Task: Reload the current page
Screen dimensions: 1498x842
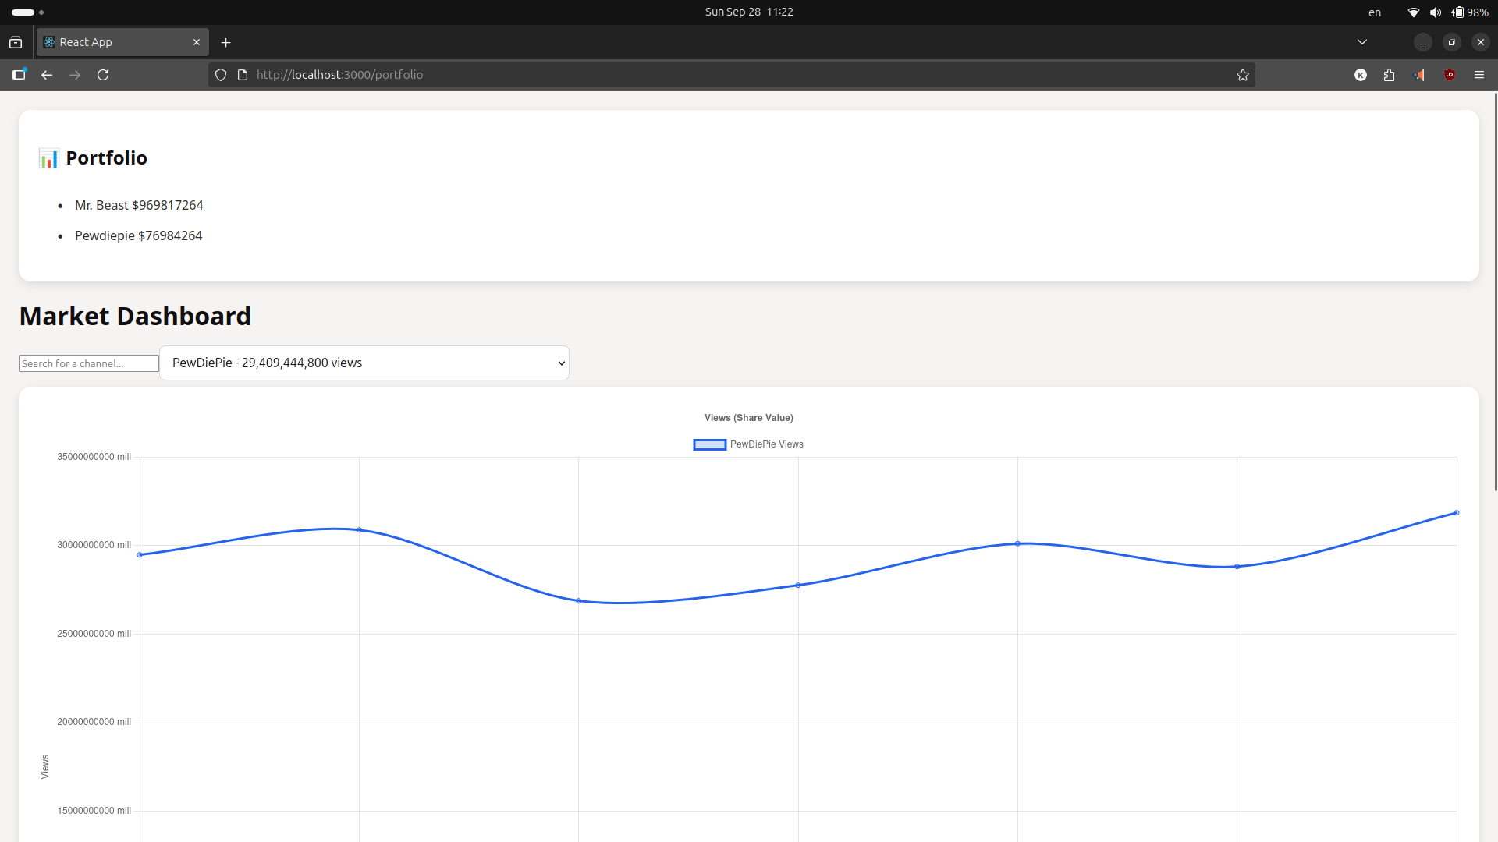Action: coord(103,75)
